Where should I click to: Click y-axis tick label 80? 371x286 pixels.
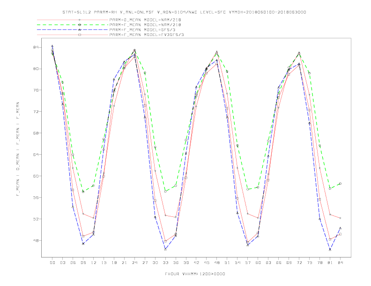36,69
